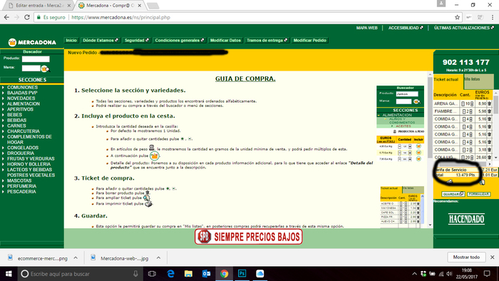The height and width of the screenshot is (281, 499).
Task: Click the Buscador search basket icon
Action: [x=45, y=68]
